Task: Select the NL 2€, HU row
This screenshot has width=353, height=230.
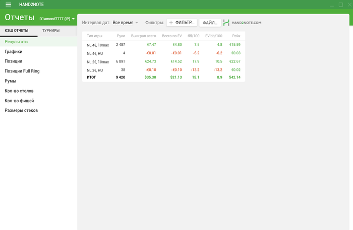Action: [x=163, y=70]
